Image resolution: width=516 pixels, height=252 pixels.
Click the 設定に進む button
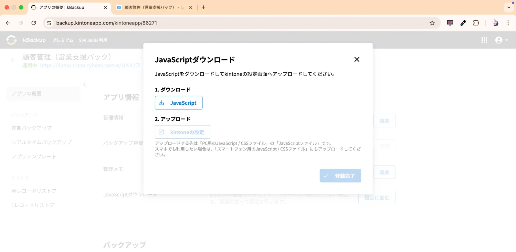pyautogui.click(x=377, y=198)
